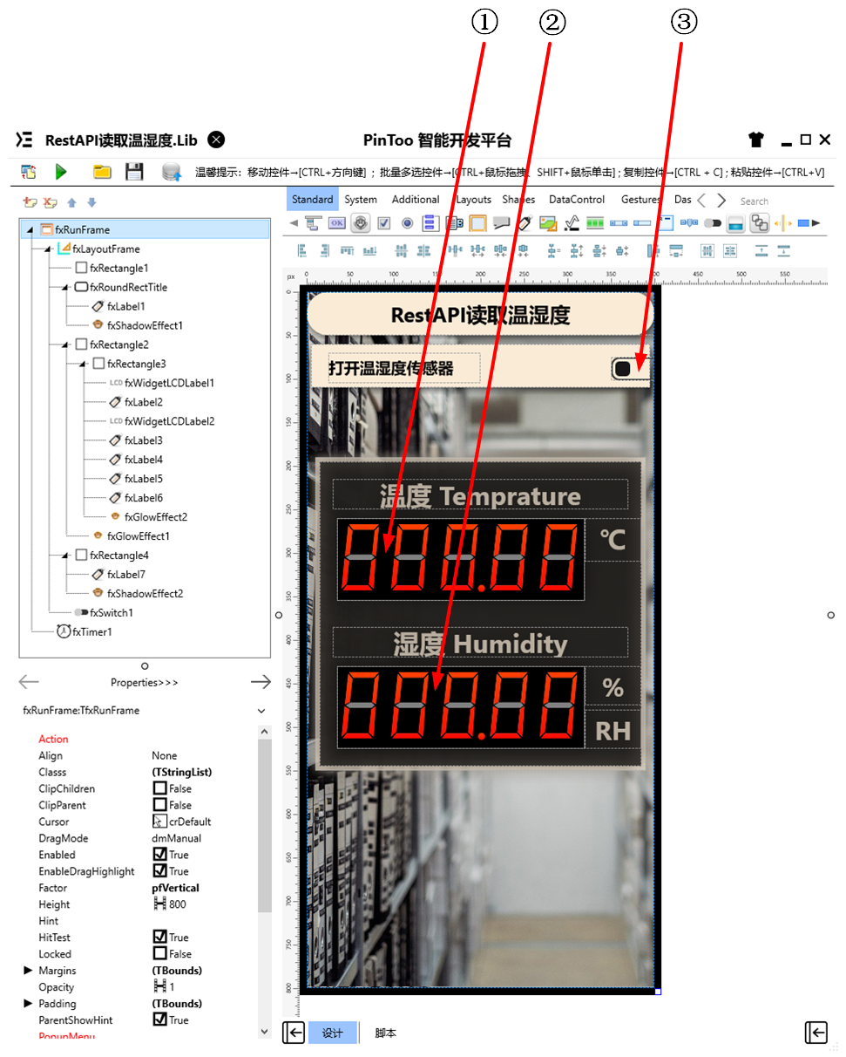
Task: Select the green progress bar component
Action: point(595,223)
